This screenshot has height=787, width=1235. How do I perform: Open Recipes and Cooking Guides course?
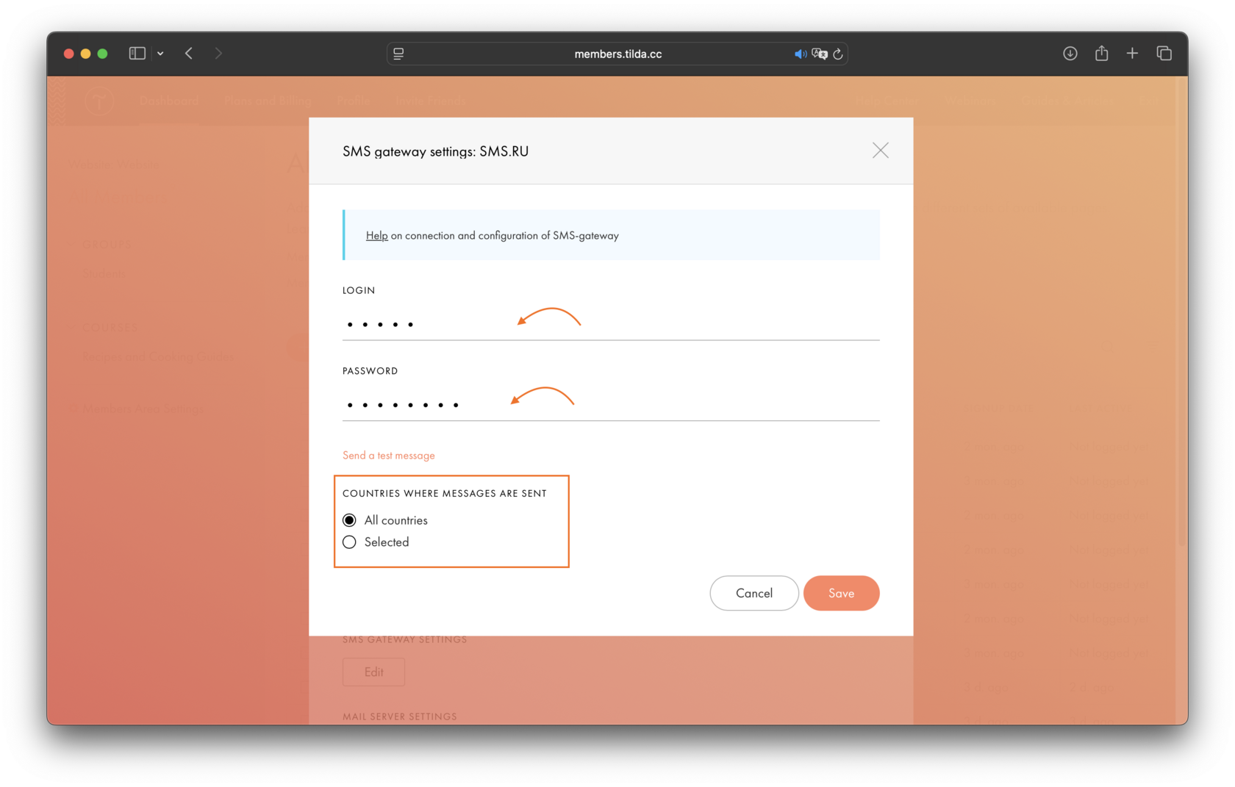(x=158, y=356)
